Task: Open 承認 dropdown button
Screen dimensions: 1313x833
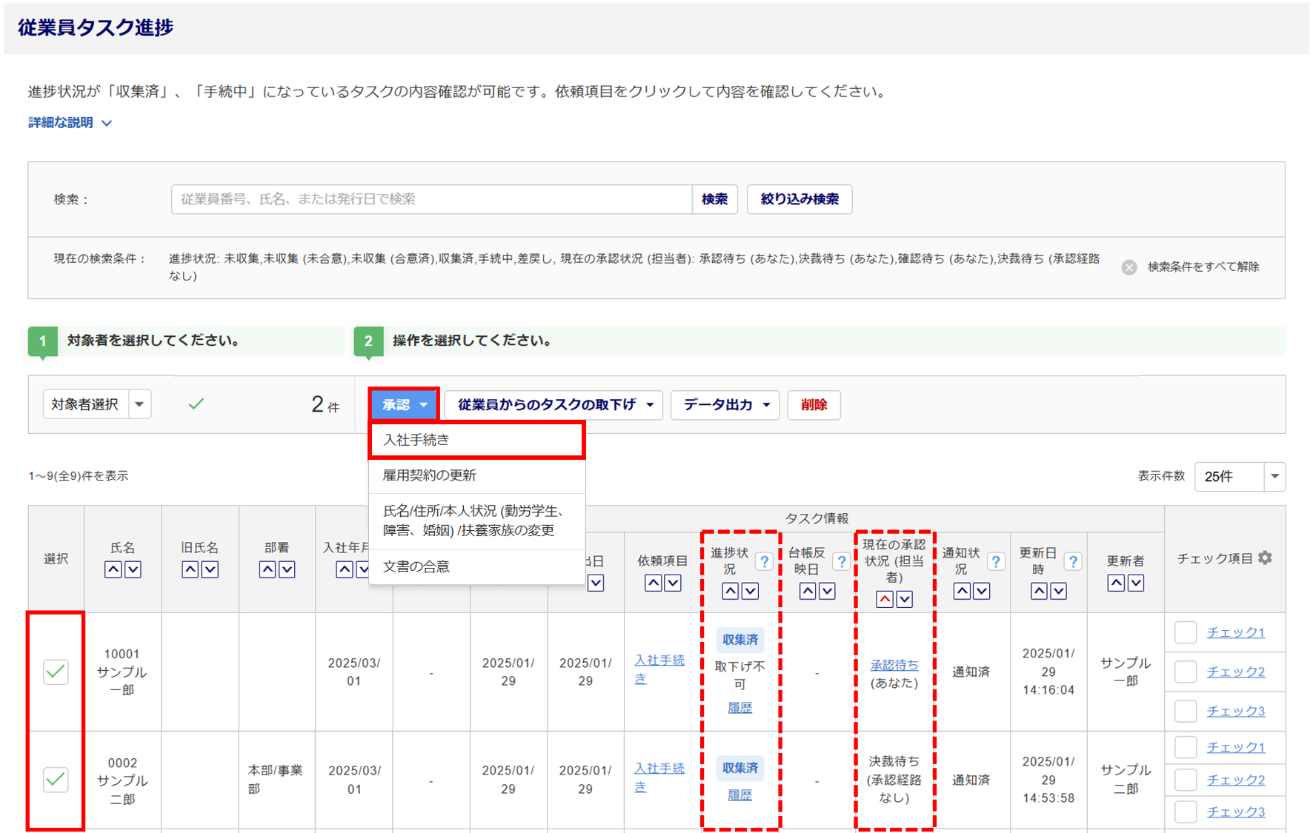Action: [404, 405]
